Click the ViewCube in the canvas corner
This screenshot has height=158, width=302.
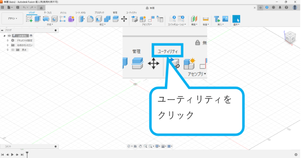click(x=290, y=37)
